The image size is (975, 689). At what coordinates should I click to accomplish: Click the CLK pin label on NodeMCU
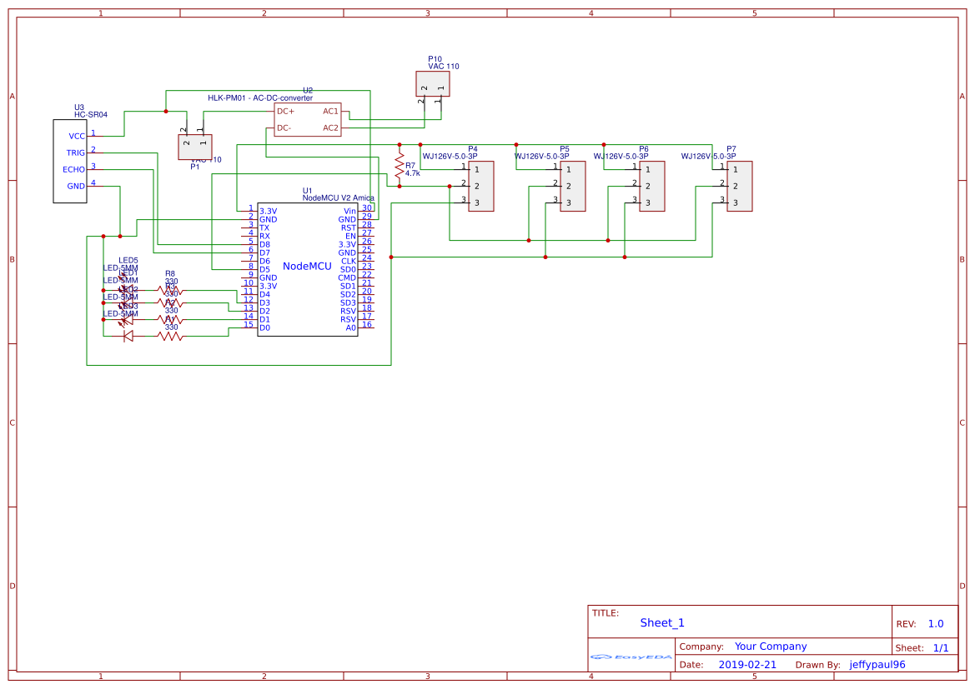click(x=349, y=262)
